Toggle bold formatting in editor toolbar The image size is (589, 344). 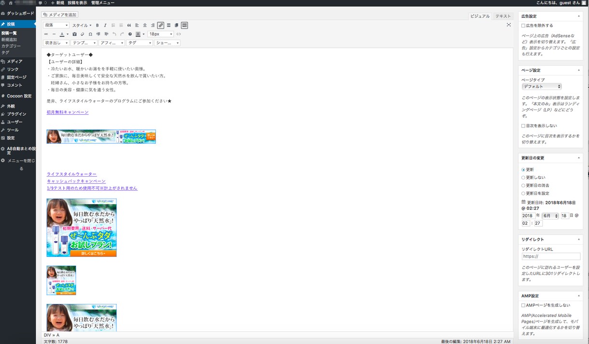[98, 25]
